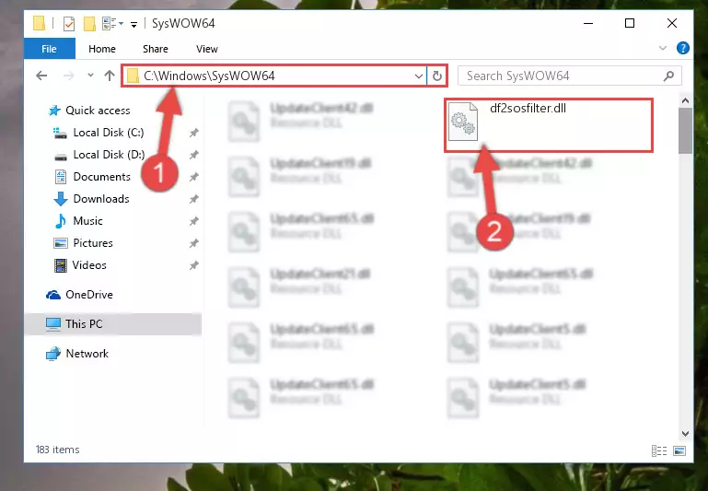Click the Properties quick access toolbar icon
Image resolution: width=708 pixels, height=491 pixels.
pyautogui.click(x=69, y=23)
